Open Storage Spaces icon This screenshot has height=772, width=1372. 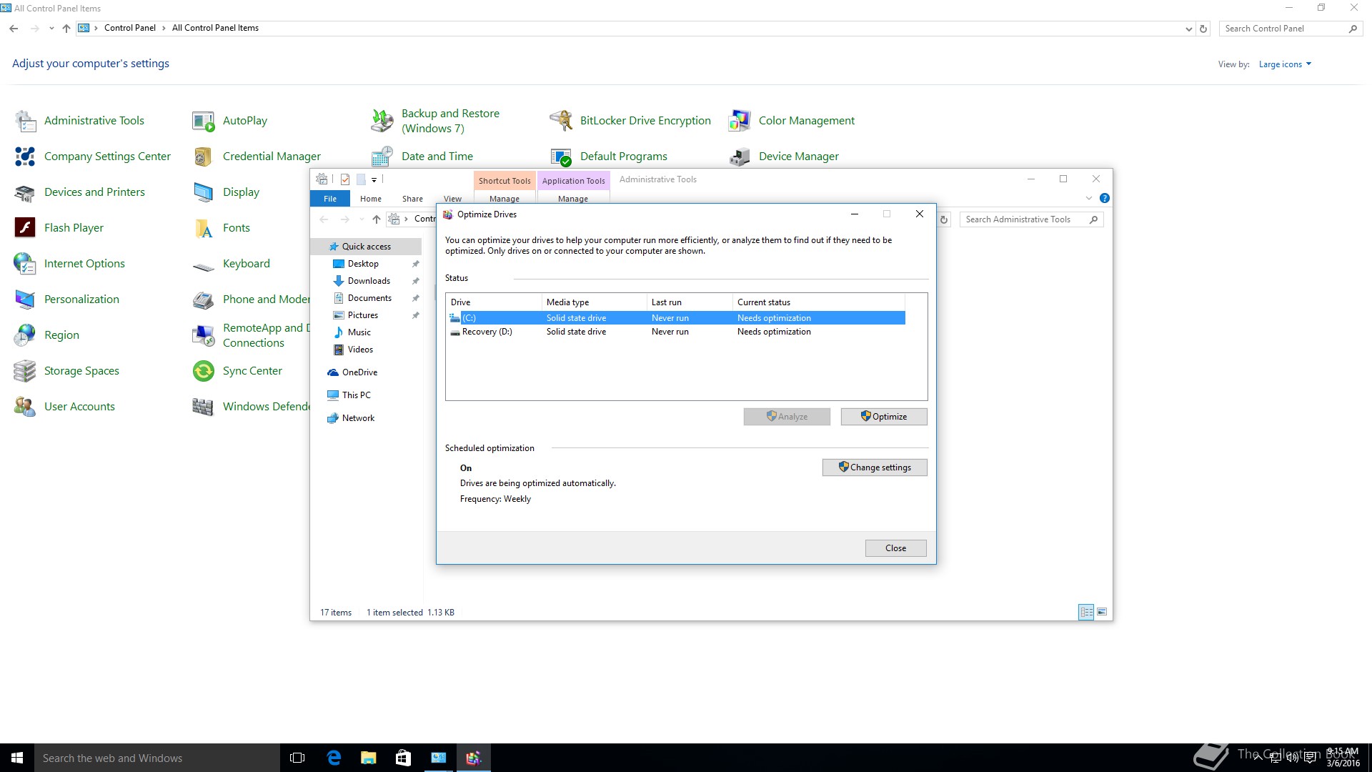coord(26,371)
